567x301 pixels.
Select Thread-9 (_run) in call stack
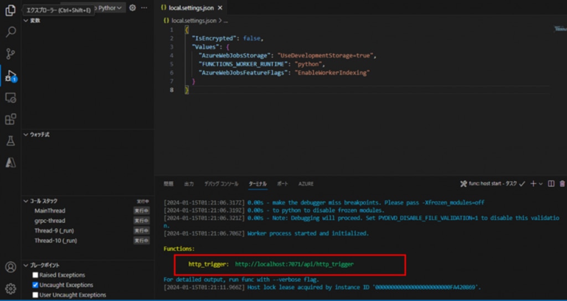click(54, 231)
